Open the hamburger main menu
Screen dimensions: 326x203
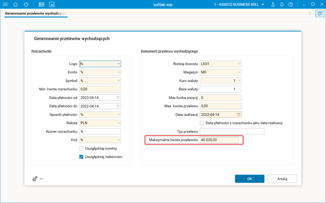5,5
